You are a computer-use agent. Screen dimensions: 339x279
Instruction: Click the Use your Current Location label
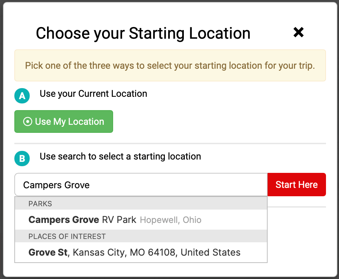coord(93,94)
